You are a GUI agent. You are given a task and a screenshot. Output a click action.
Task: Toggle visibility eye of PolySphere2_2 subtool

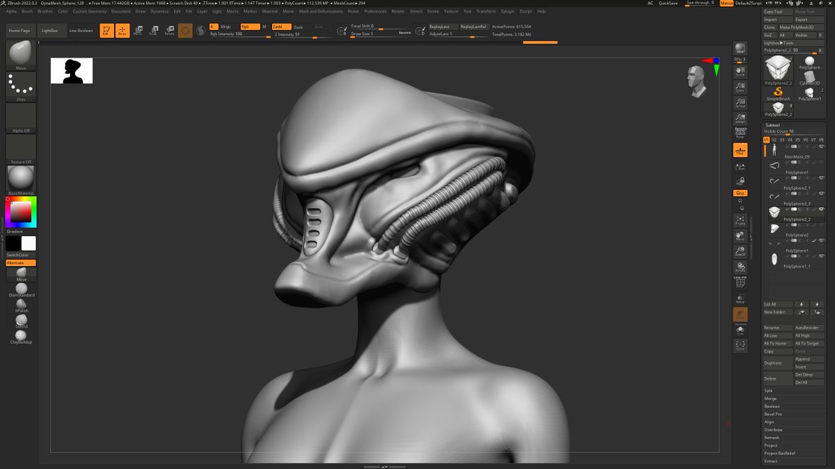click(821, 209)
